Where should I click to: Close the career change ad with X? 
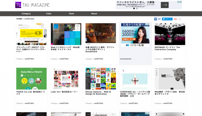pos(148,24)
